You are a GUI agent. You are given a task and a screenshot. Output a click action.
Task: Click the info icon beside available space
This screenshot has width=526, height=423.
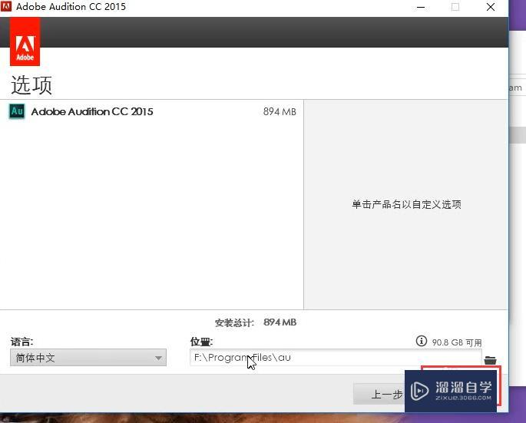(x=421, y=341)
